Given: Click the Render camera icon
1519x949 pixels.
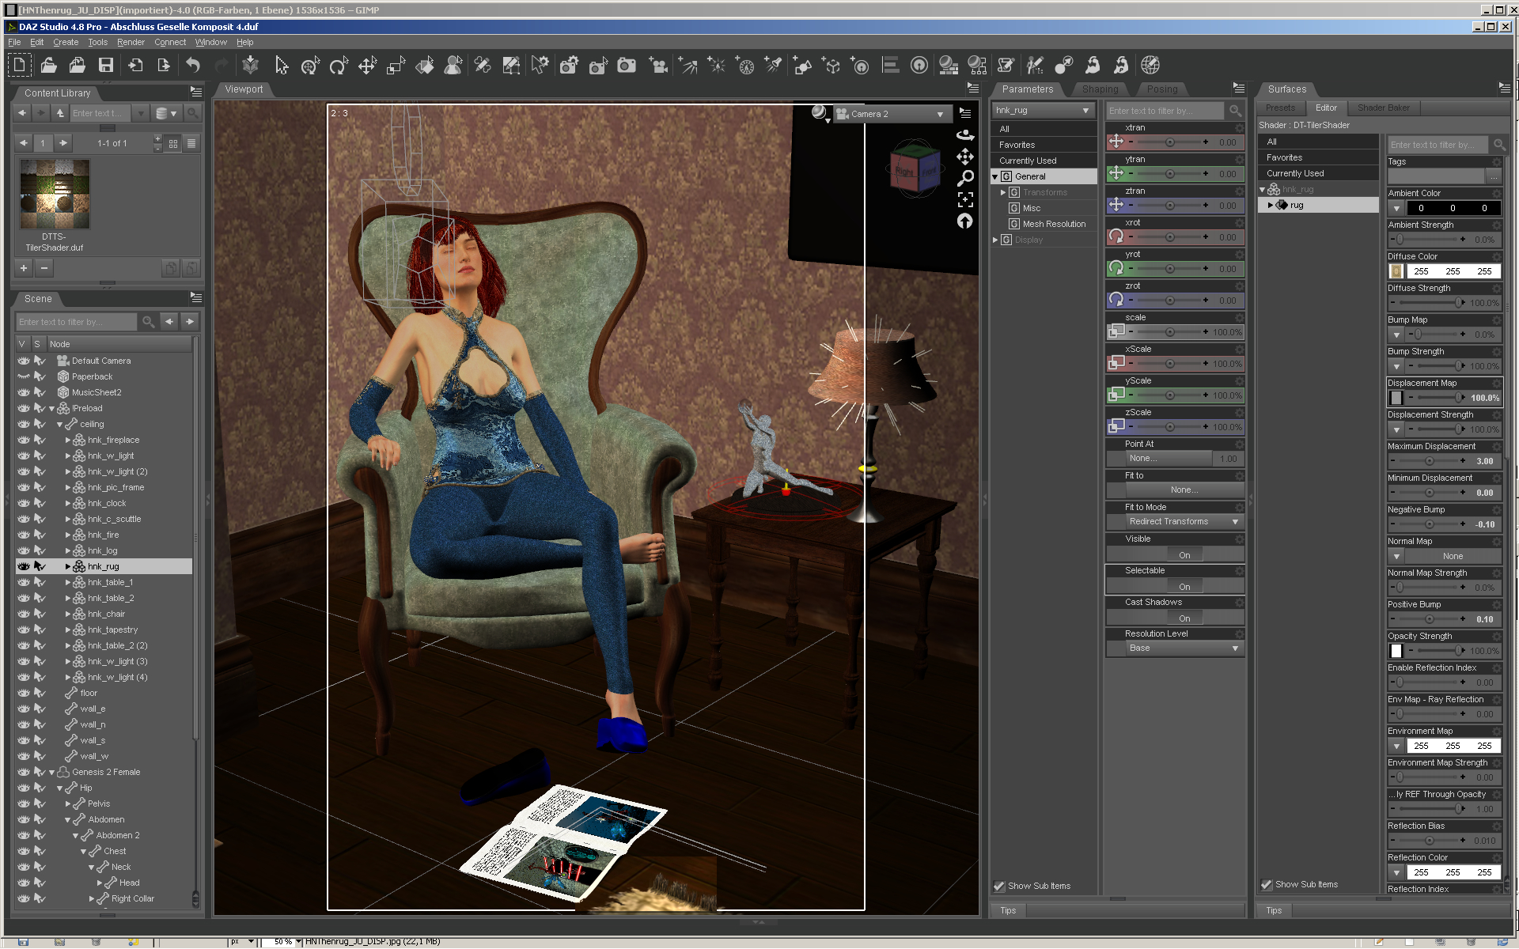Looking at the screenshot, I should [x=626, y=66].
